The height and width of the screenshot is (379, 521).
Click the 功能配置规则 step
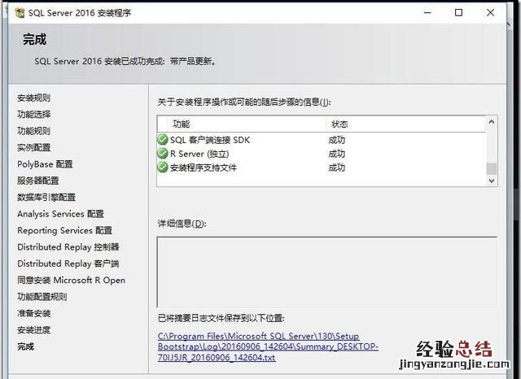42,296
